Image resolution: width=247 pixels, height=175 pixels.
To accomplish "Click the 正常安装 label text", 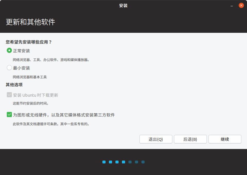I will click(x=22, y=51).
